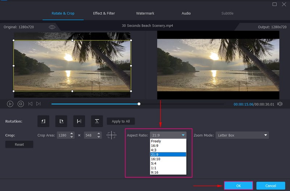The width and height of the screenshot is (290, 191).
Task: Switch to the Effect & Filter tab
Action: pyautogui.click(x=104, y=13)
